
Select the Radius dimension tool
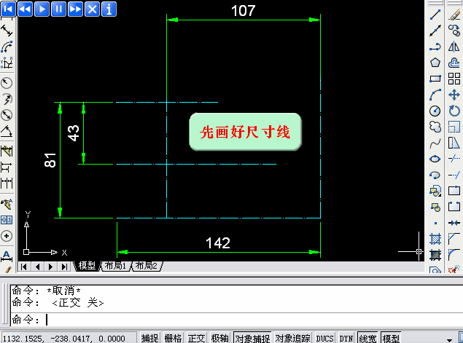[x=7, y=83]
